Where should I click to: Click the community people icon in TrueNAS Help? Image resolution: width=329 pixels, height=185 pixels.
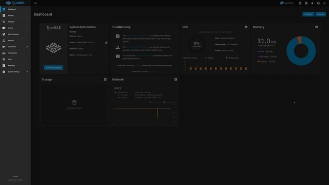pos(118,48)
